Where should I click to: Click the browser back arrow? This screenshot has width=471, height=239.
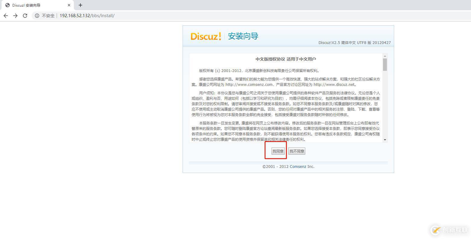[x=5, y=15]
